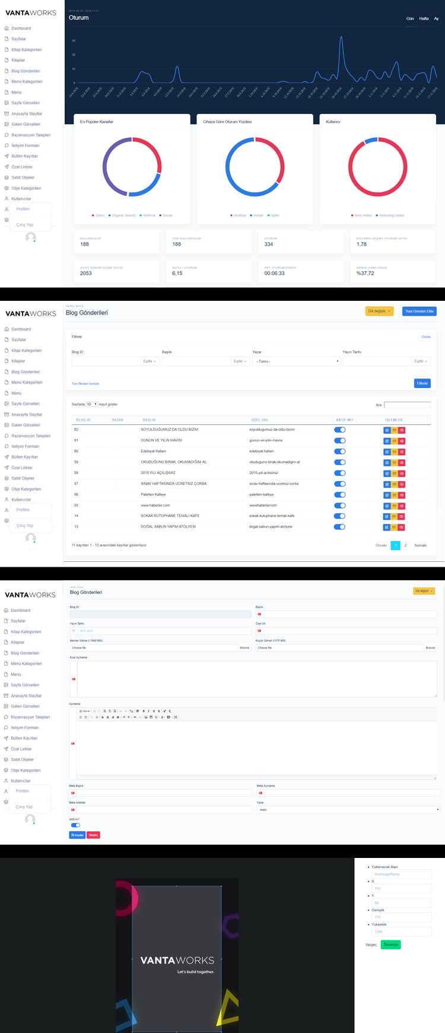Switch the Oturum chart to Hafta

424,19
